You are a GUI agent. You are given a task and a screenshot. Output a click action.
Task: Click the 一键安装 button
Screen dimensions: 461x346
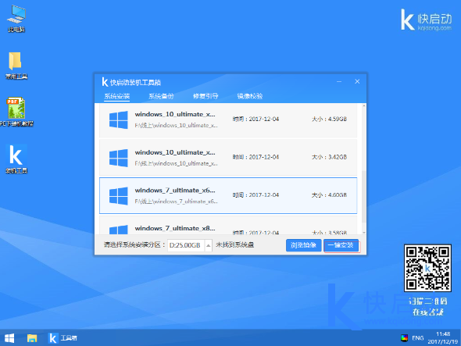click(x=341, y=245)
